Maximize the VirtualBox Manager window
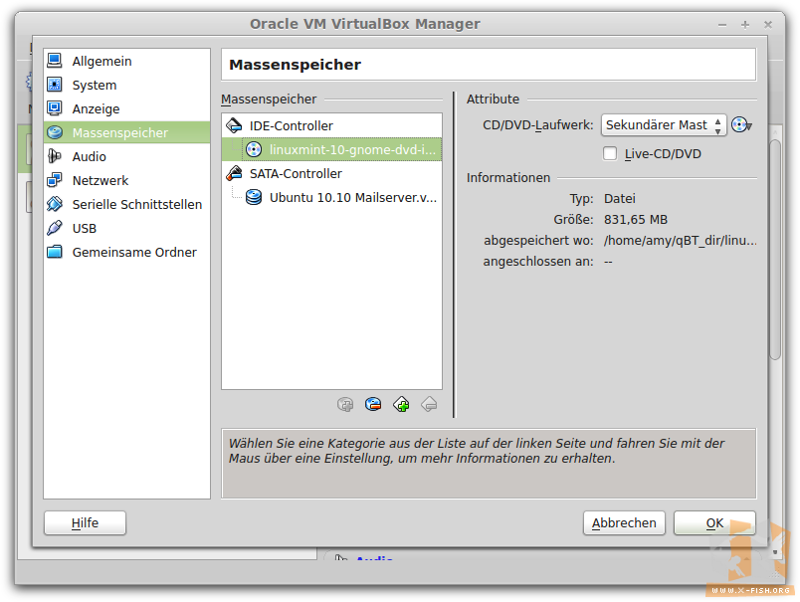Image resolution: width=800 pixels, height=602 pixels. [x=745, y=25]
